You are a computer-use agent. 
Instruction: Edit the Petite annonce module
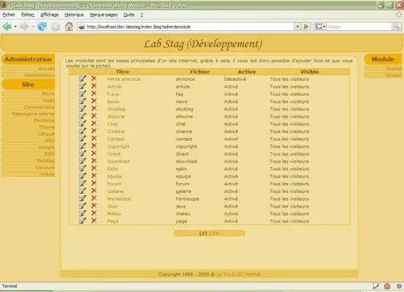coord(82,79)
